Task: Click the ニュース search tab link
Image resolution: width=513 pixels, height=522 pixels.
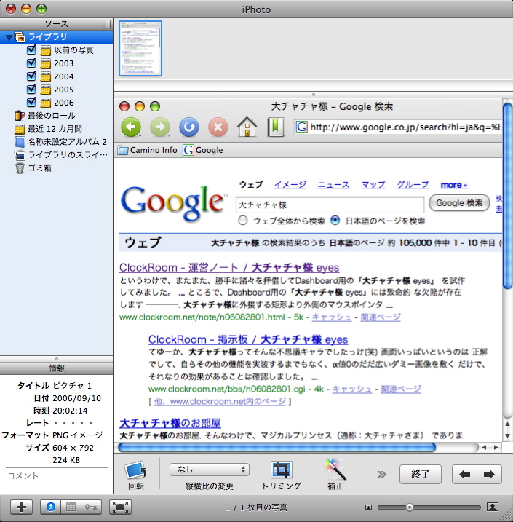Action: pyautogui.click(x=333, y=185)
